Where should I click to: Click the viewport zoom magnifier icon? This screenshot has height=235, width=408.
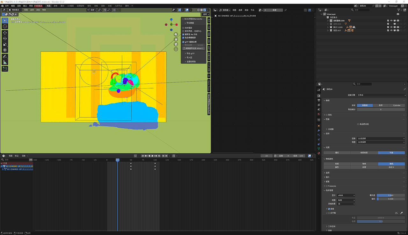coord(176,34)
